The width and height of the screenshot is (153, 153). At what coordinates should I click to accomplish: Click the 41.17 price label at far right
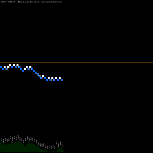(62, 145)
